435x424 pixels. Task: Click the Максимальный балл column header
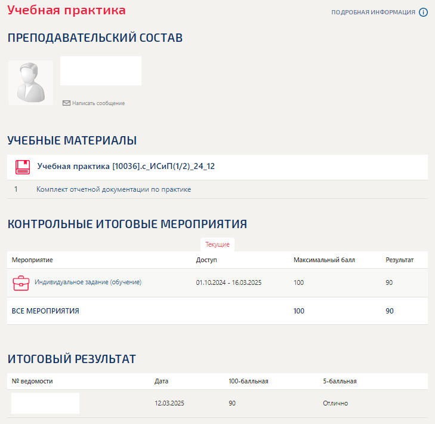click(x=324, y=260)
